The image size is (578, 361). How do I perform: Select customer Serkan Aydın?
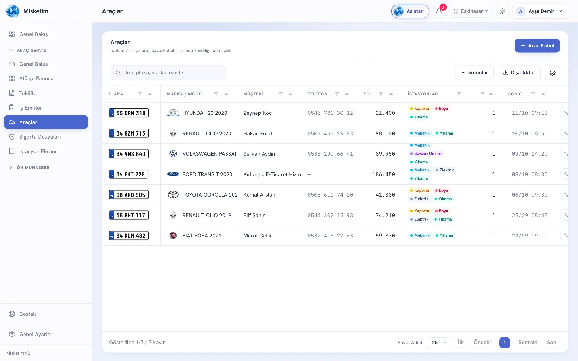[259, 154]
